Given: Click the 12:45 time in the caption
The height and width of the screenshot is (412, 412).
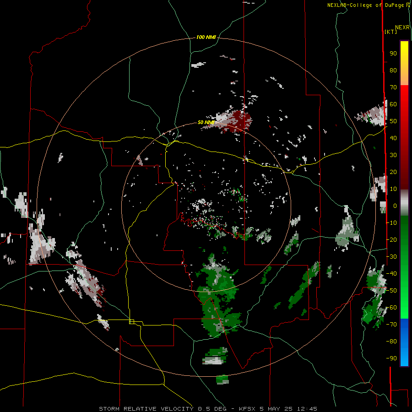Looking at the screenshot, I should pos(307,409).
